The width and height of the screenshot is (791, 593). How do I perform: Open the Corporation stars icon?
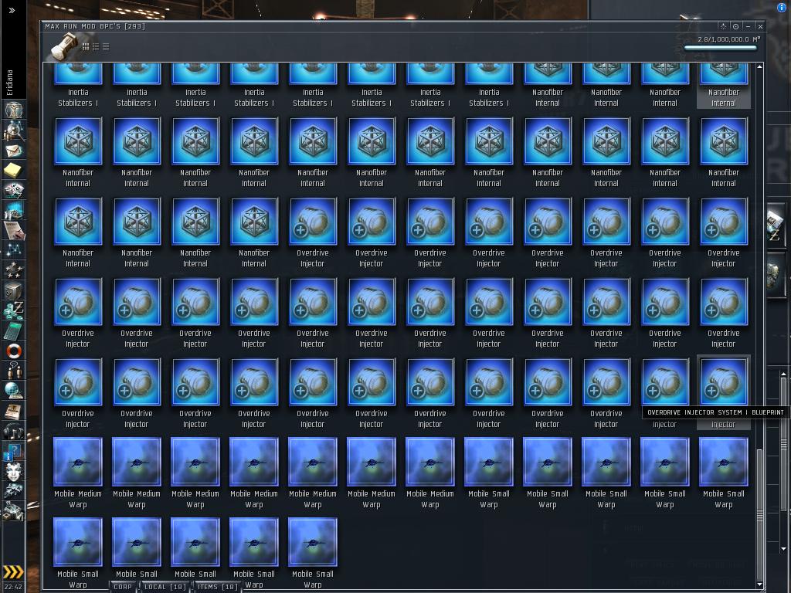[14, 269]
